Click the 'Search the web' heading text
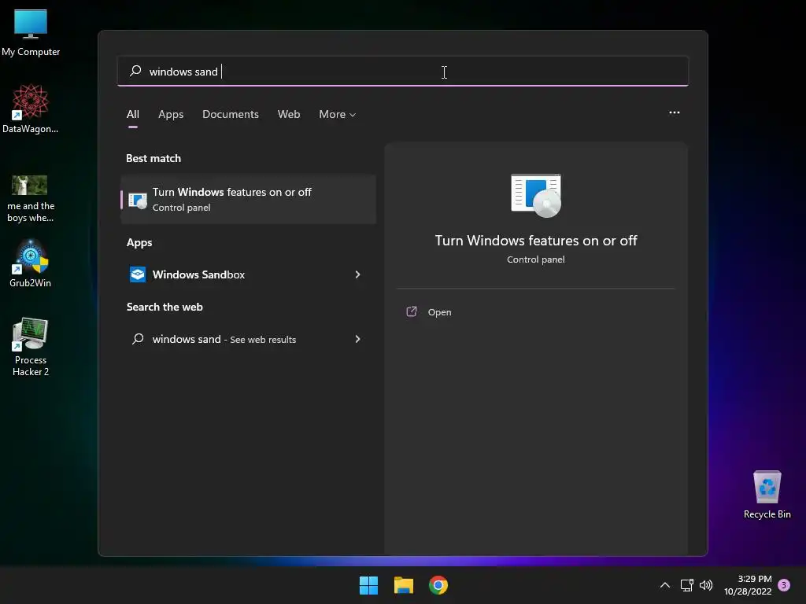The image size is (806, 604). (x=165, y=308)
